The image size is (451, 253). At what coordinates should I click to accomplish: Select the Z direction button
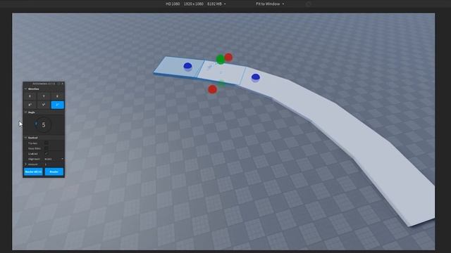(x=57, y=96)
